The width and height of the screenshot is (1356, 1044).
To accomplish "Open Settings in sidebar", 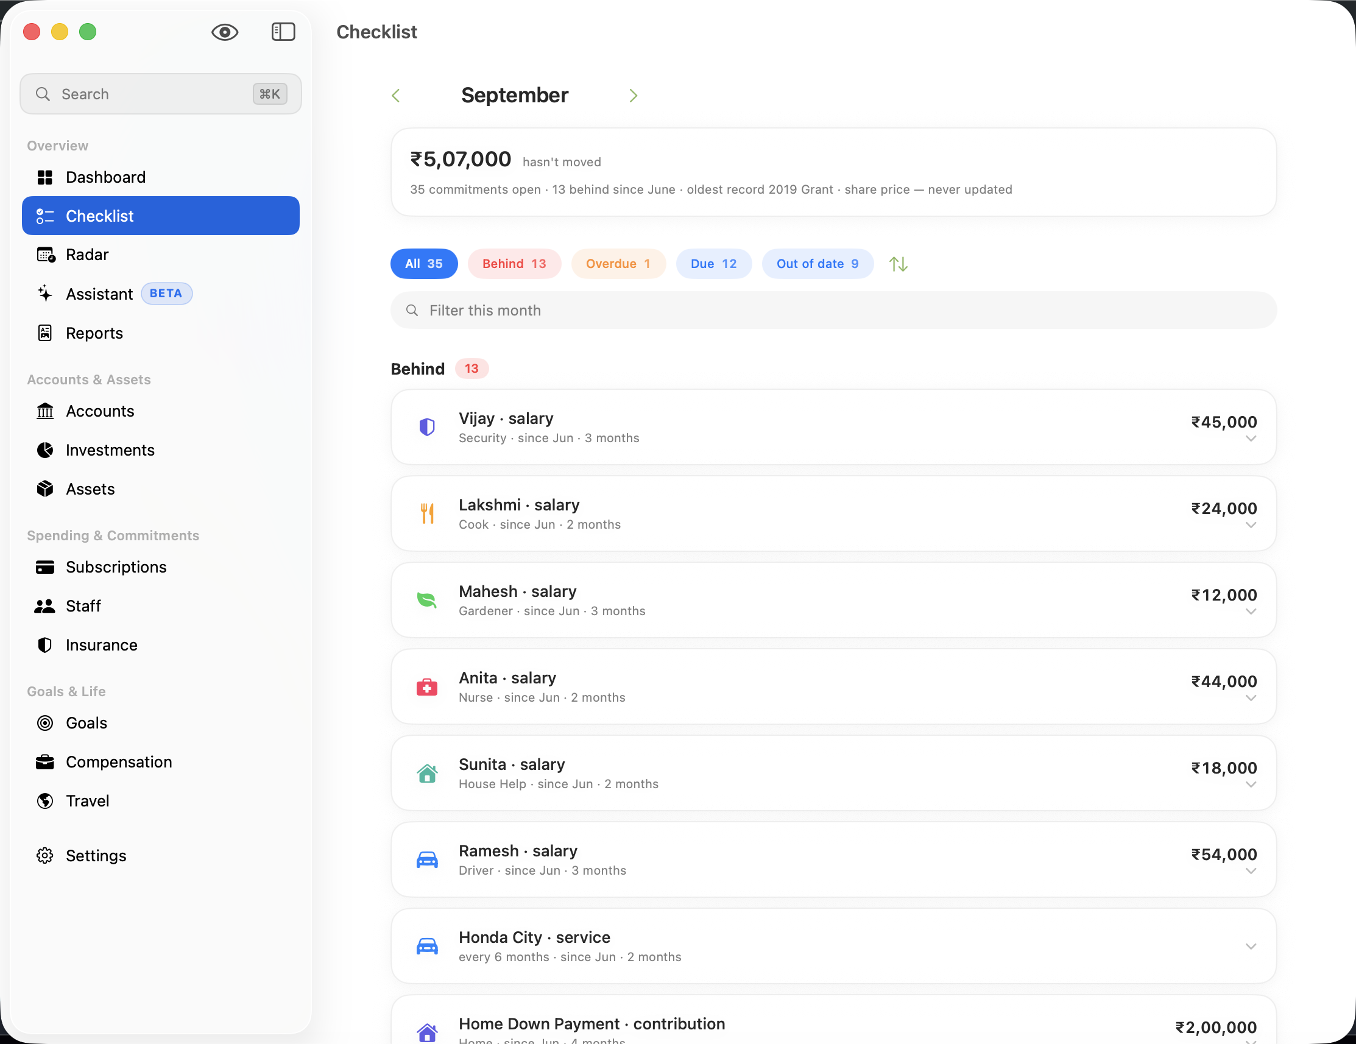I will pyautogui.click(x=161, y=855).
